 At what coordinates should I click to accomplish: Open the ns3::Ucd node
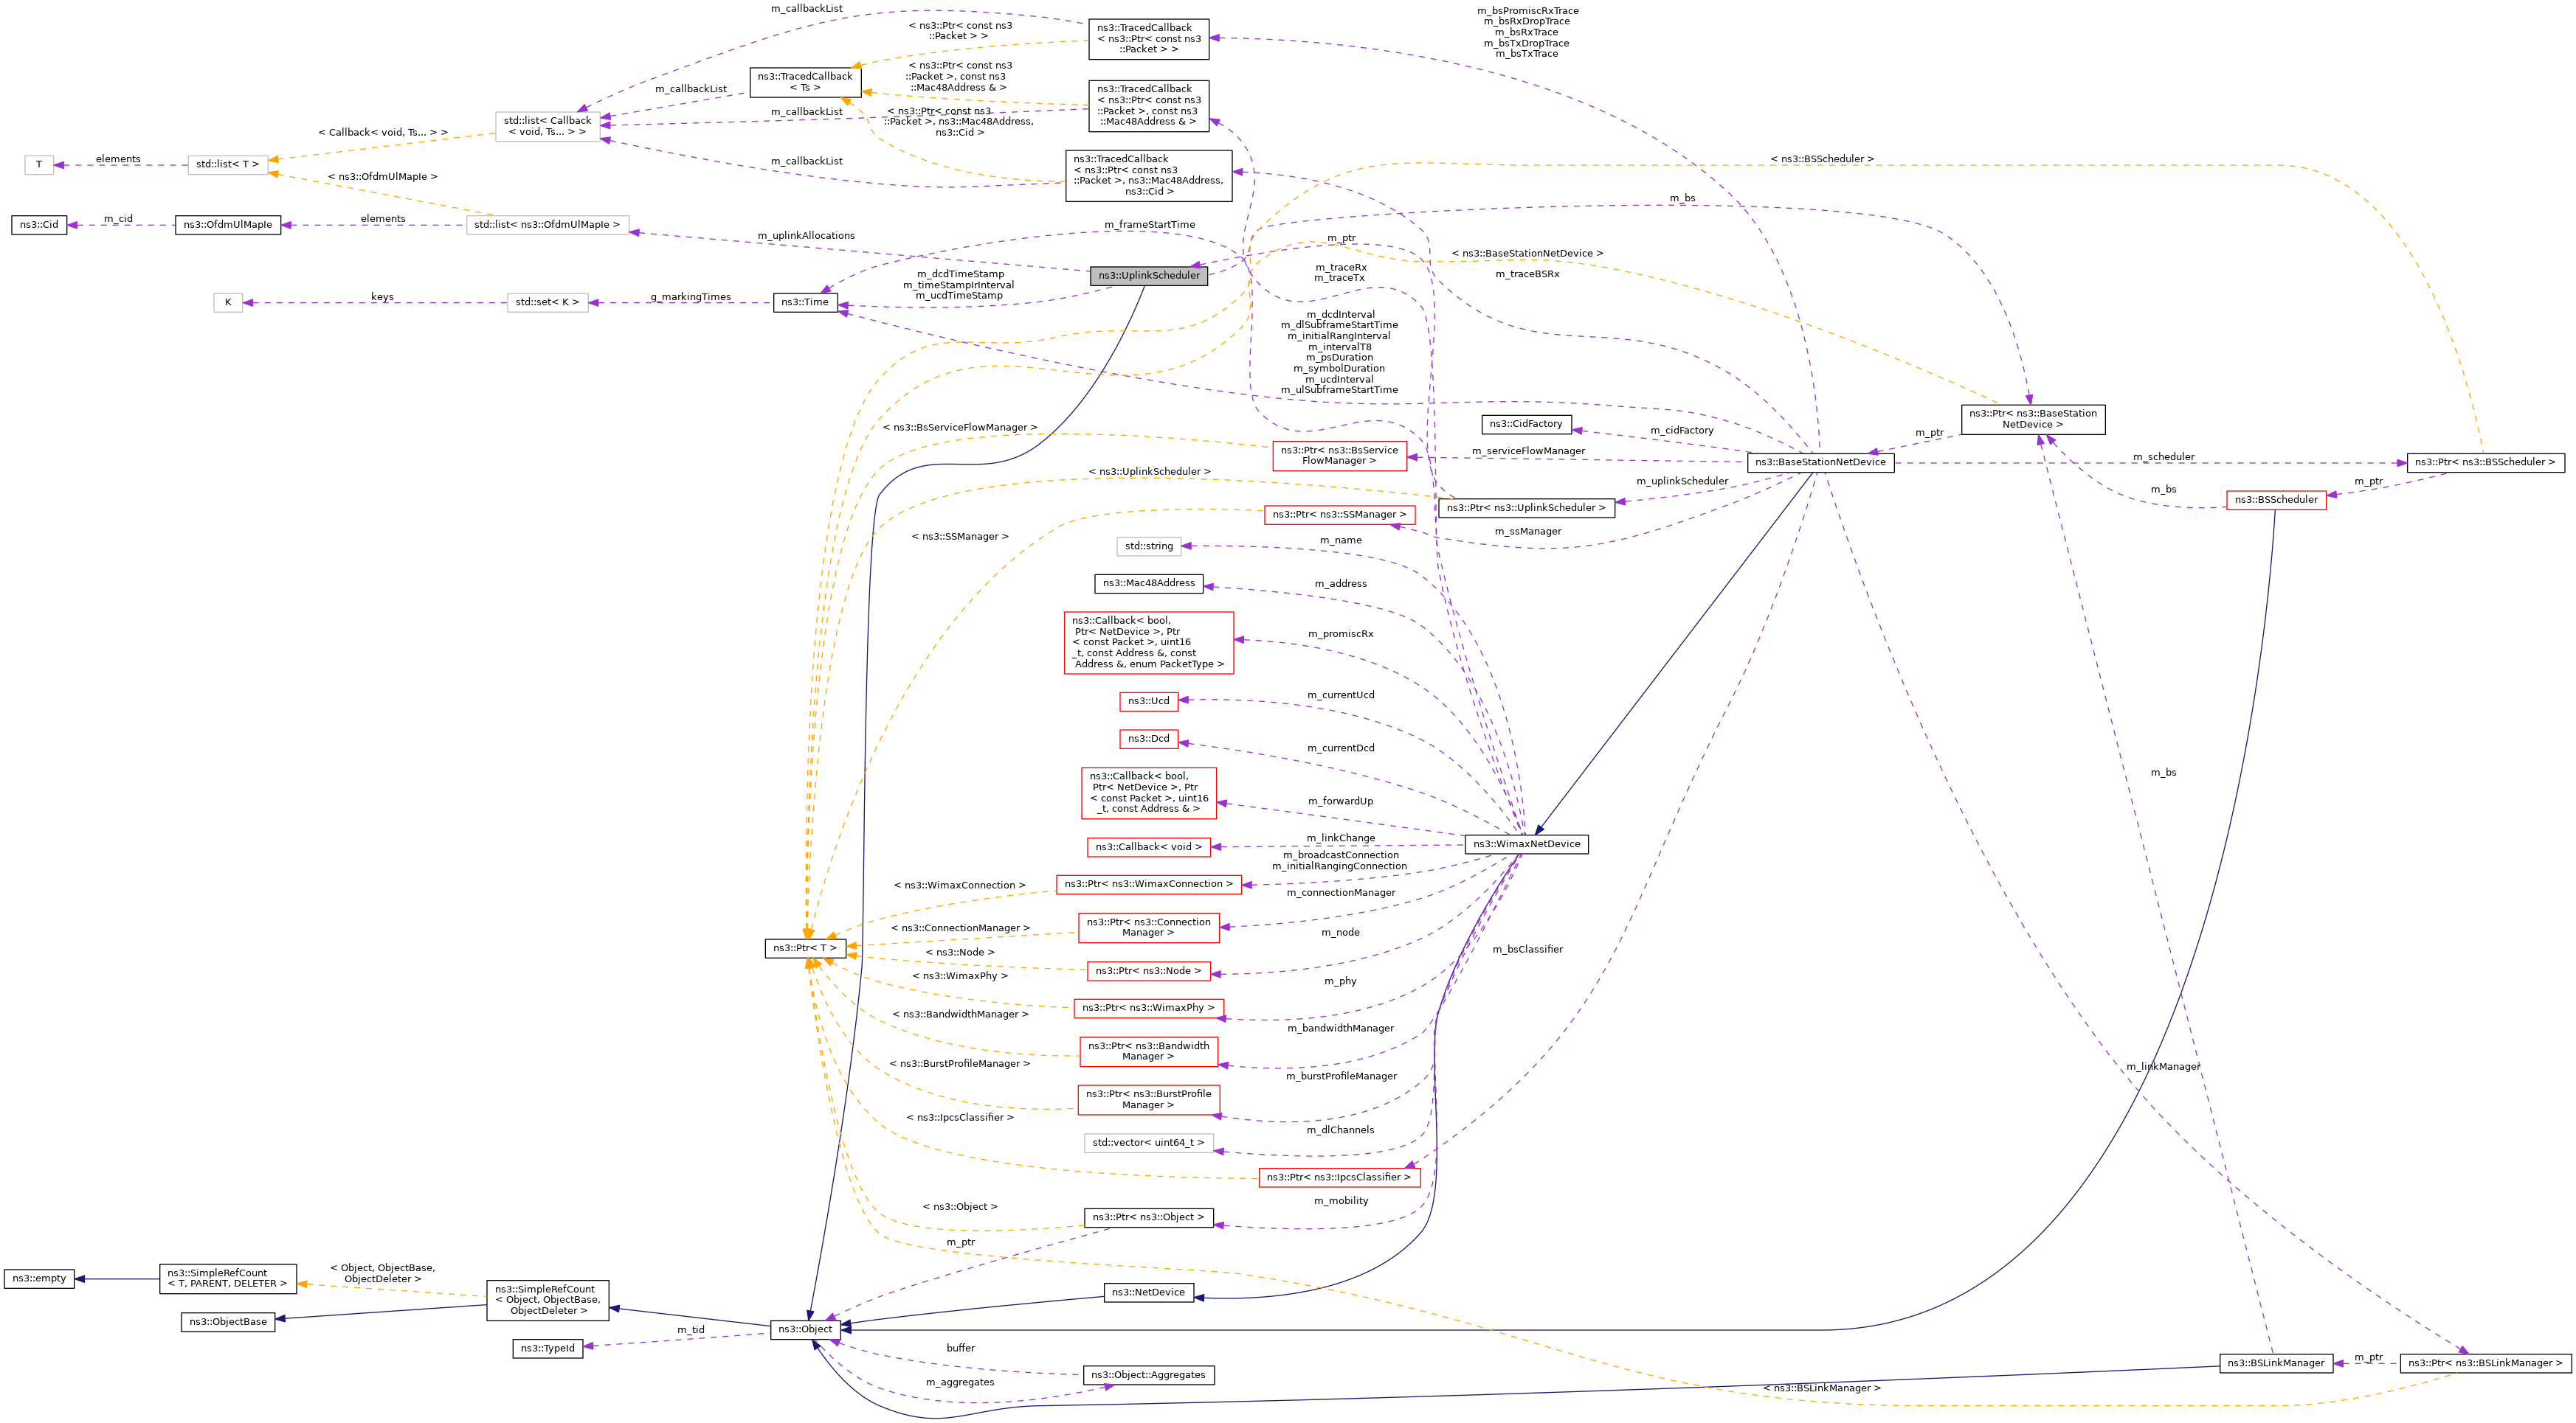click(1148, 701)
